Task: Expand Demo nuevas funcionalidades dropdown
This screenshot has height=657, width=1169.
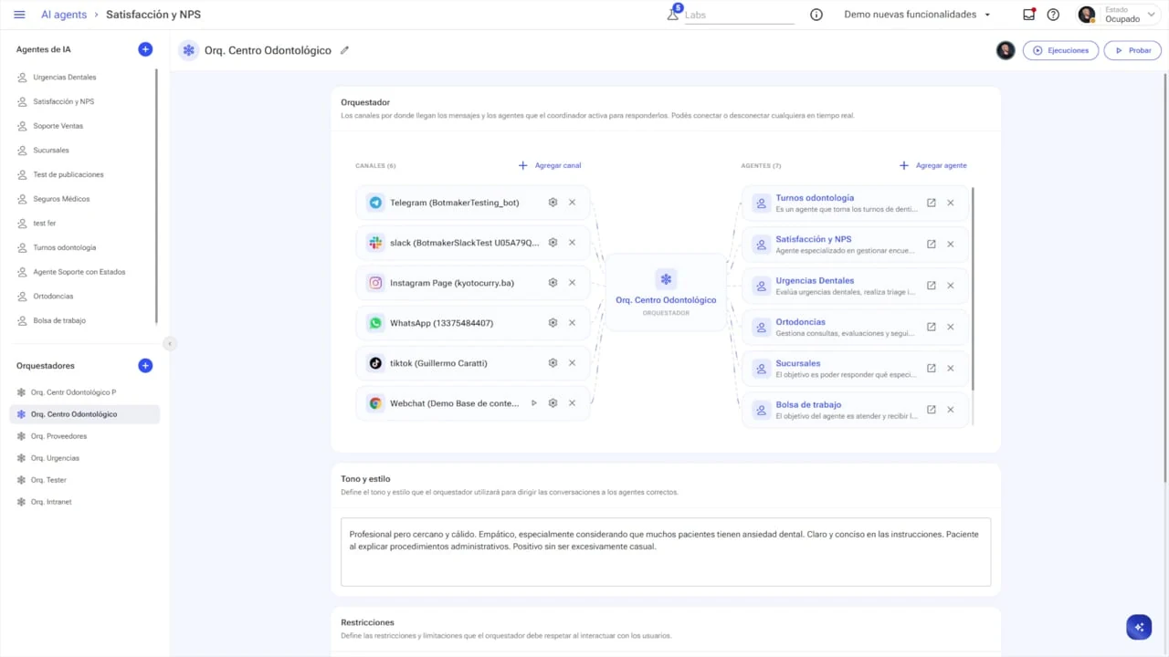Action: tap(917, 15)
